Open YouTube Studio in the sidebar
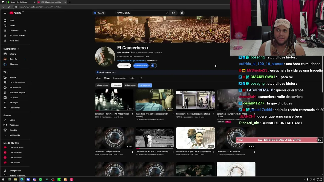The width and height of the screenshot is (324, 182). pyautogui.click(x=15, y=152)
